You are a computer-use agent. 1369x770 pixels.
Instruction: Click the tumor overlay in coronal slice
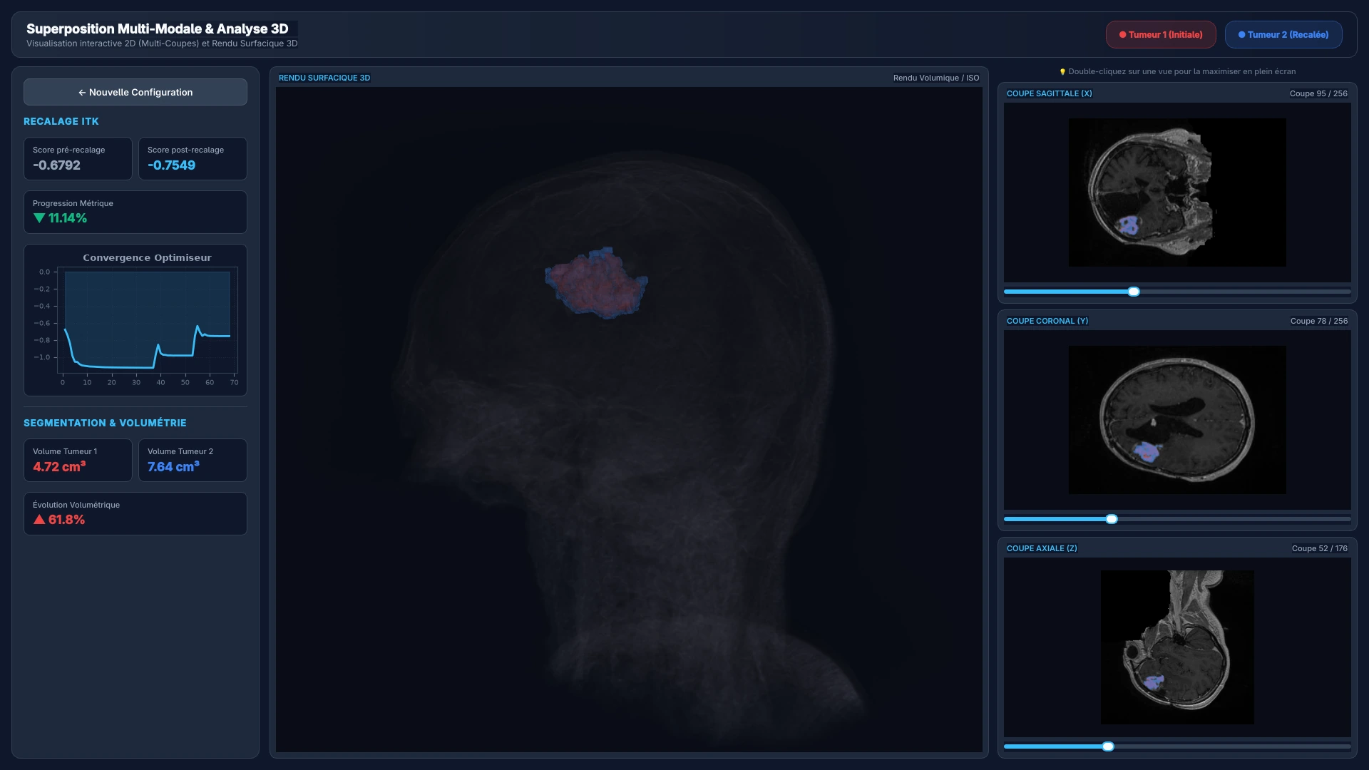coord(1147,452)
